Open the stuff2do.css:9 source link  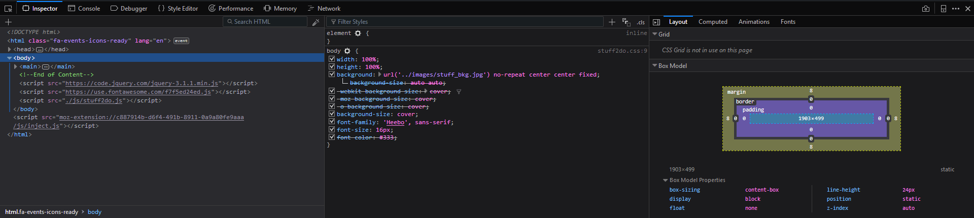[x=622, y=51]
